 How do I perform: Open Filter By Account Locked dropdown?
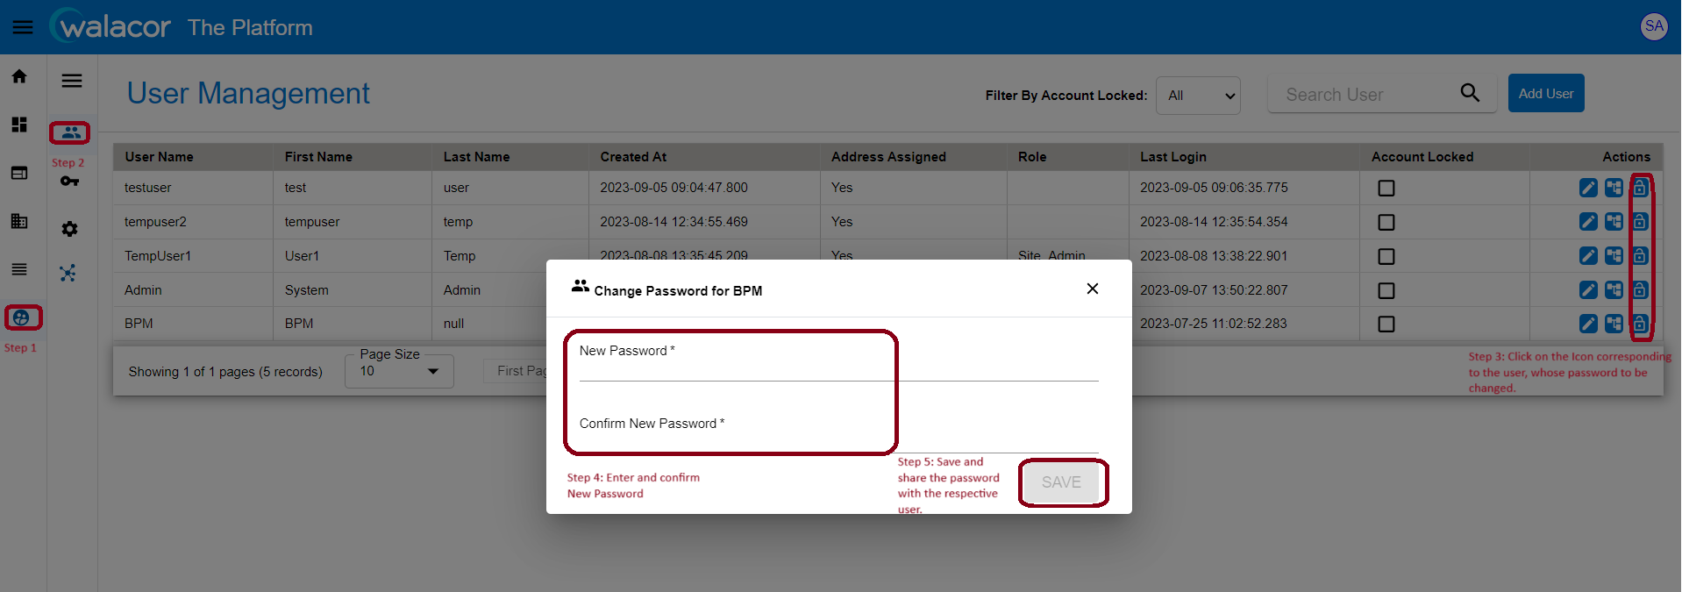(1199, 96)
